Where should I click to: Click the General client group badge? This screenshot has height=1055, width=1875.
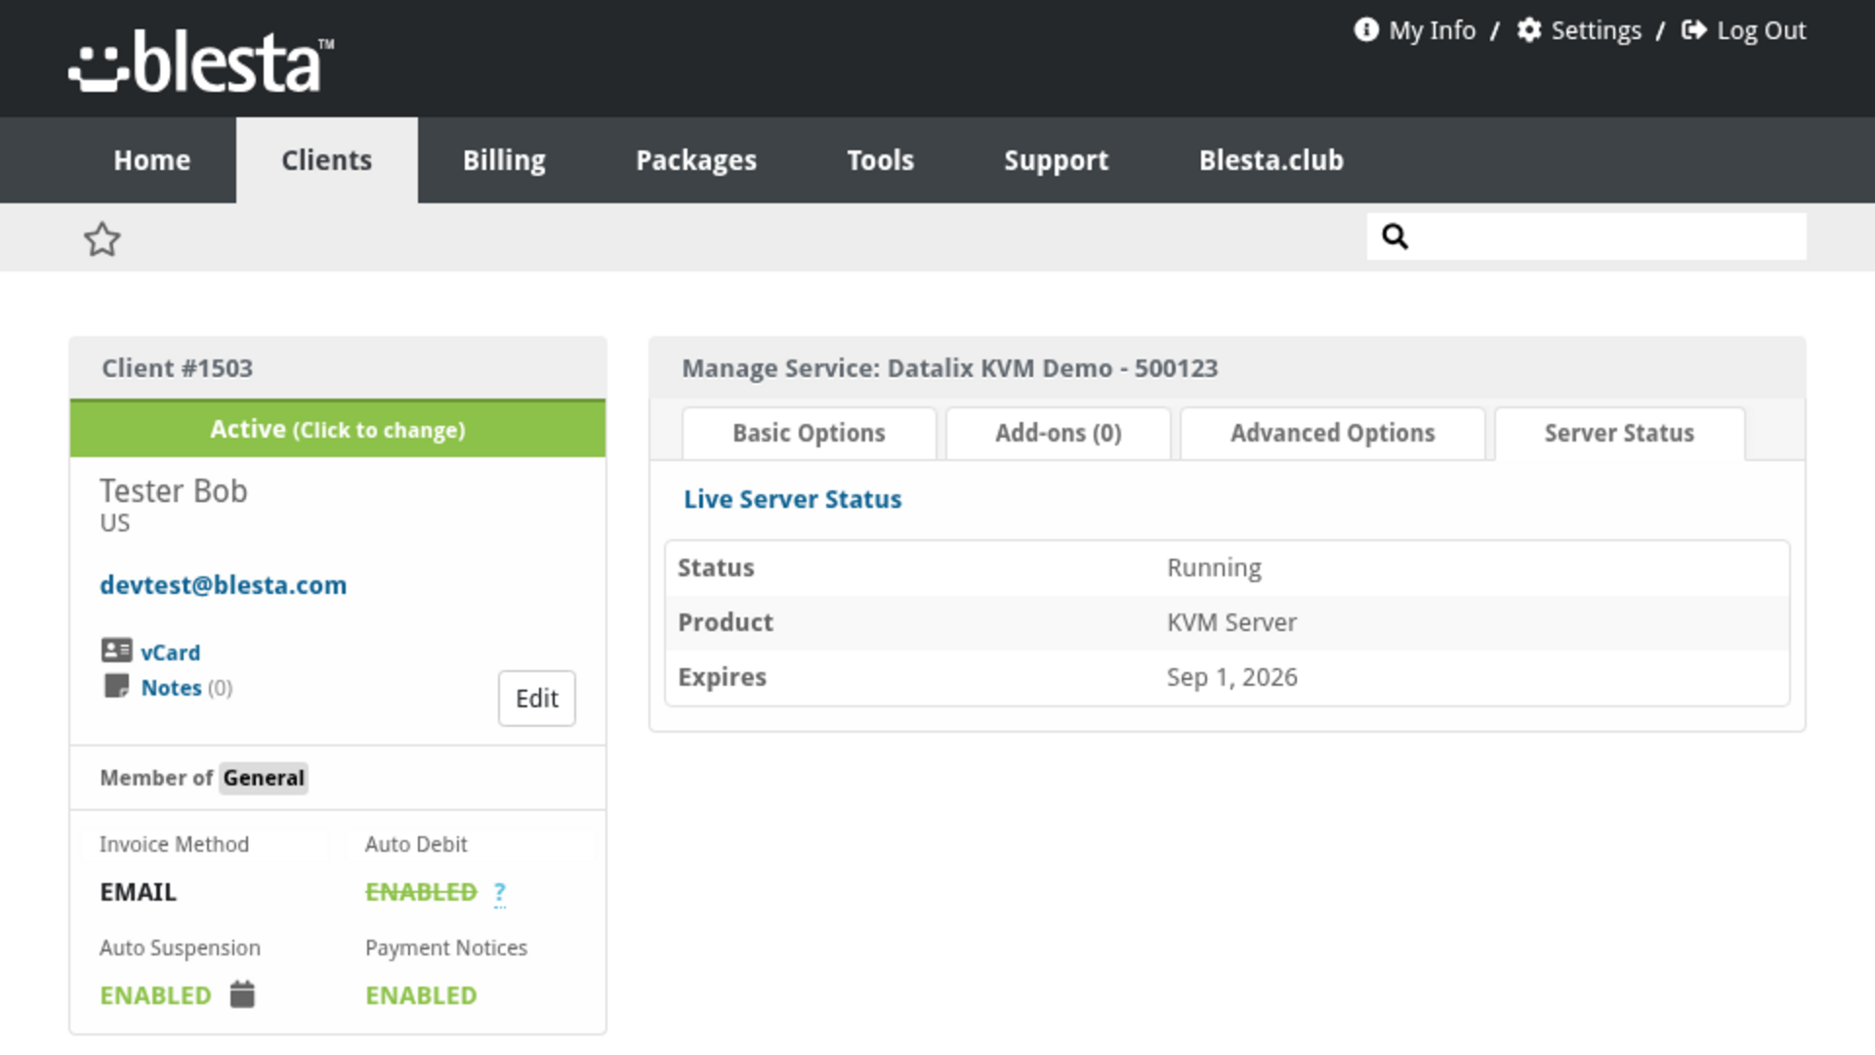coord(264,778)
